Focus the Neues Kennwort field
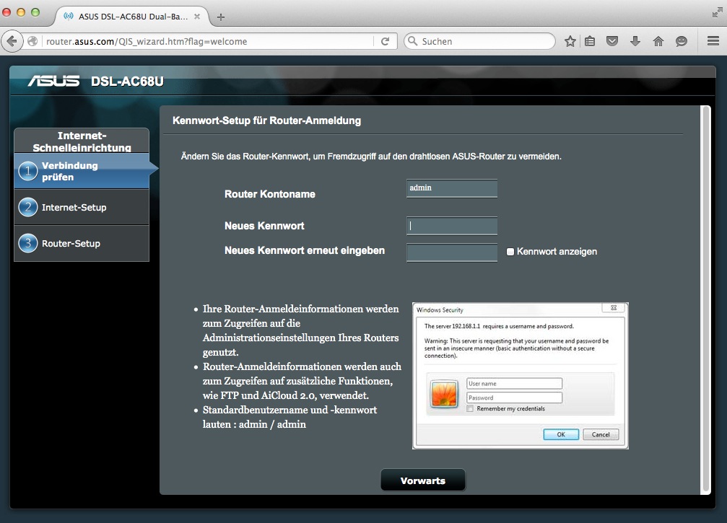The height and width of the screenshot is (523, 727). 452,226
